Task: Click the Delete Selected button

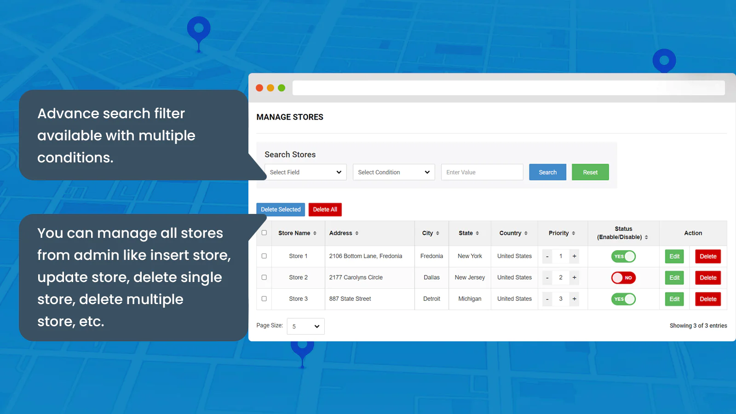Action: click(281, 209)
